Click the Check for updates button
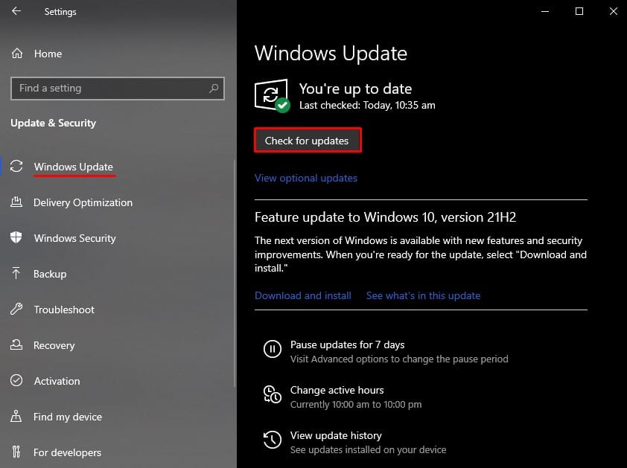The height and width of the screenshot is (468, 627). [308, 141]
